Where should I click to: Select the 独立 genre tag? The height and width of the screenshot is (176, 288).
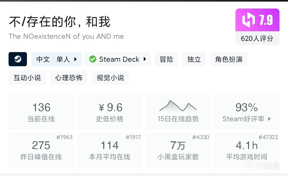coord(194,59)
